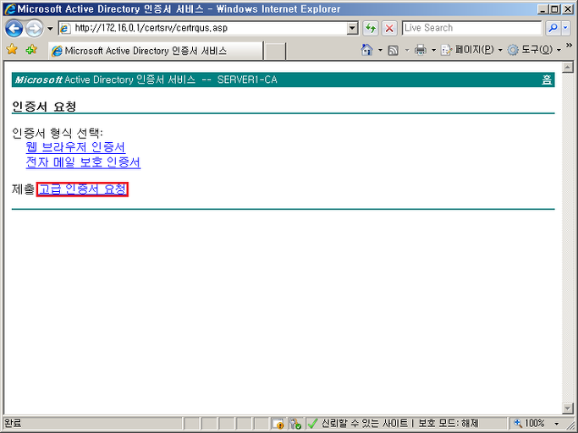578x433 pixels.
Task: Open a new blank tab
Action: pos(275,52)
